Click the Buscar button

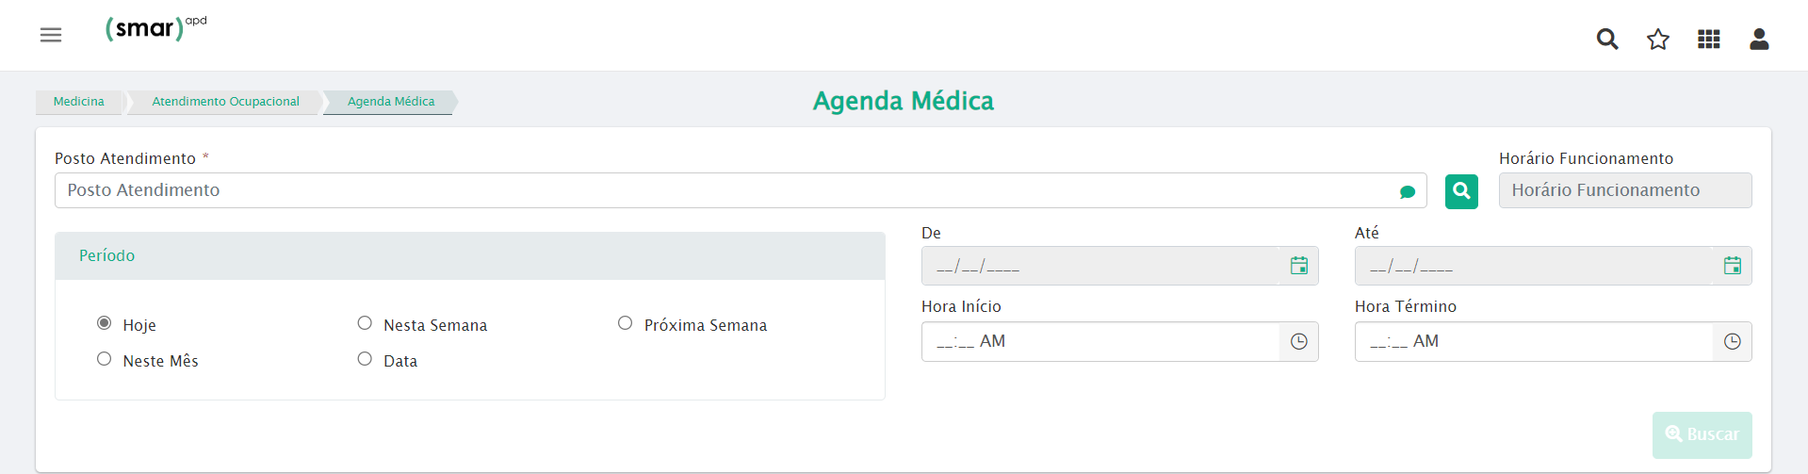click(x=1702, y=434)
